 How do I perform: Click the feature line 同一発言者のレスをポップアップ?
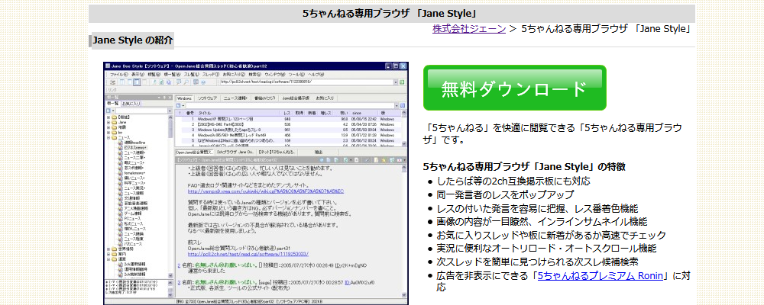click(x=505, y=195)
